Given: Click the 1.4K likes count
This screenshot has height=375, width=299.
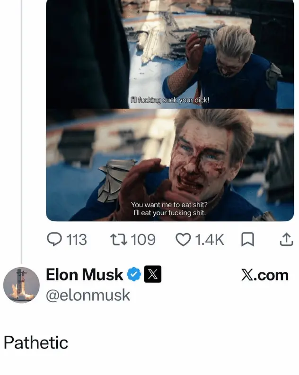Looking at the screenshot, I should (x=210, y=240).
